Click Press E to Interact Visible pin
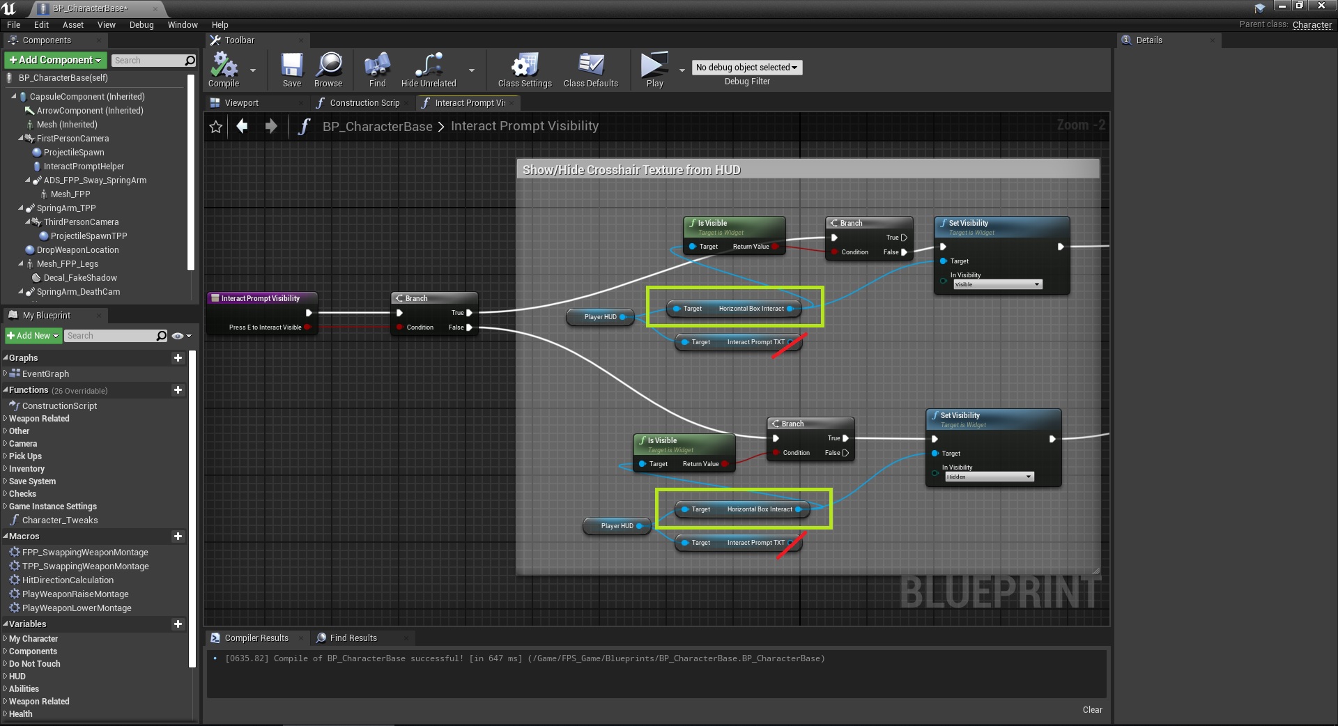Screen dimensions: 1338x726 point(307,327)
